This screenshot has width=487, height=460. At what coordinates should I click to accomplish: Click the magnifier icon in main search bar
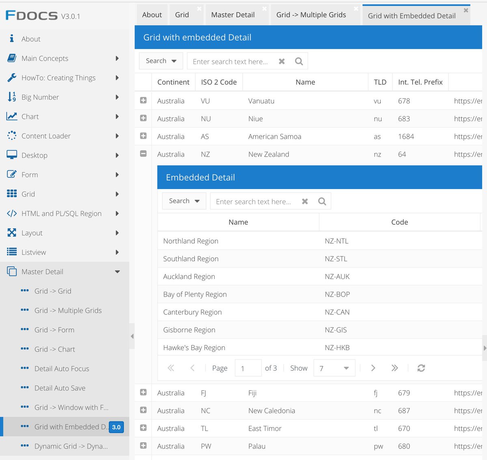299,61
